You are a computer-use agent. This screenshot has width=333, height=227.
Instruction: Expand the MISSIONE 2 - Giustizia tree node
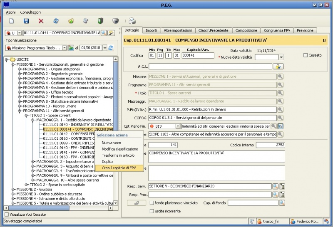pyautogui.click(x=13, y=189)
